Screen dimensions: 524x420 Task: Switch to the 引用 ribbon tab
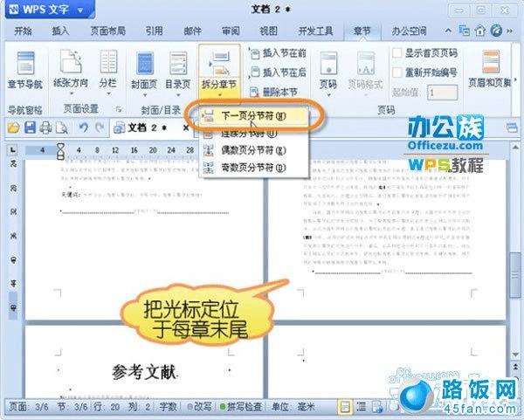(x=154, y=31)
